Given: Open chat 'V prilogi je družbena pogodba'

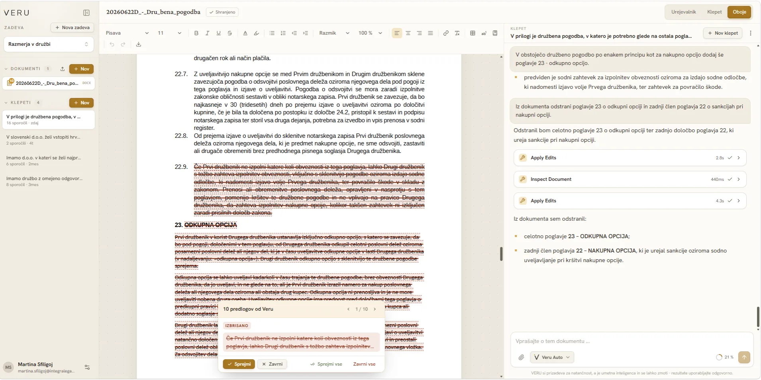Looking at the screenshot, I should [49, 119].
